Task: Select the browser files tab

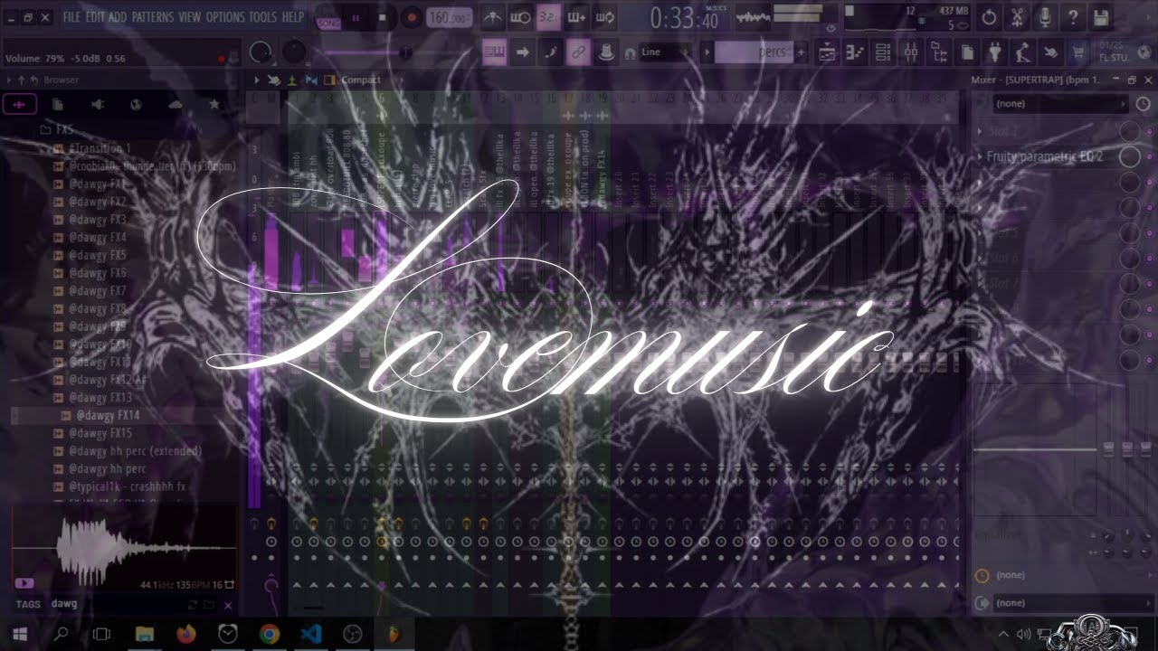Action: point(58,105)
